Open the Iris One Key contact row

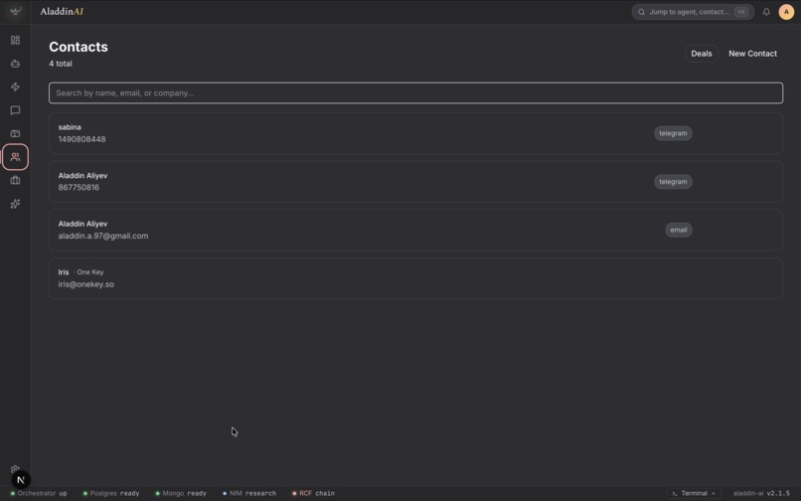pos(415,278)
